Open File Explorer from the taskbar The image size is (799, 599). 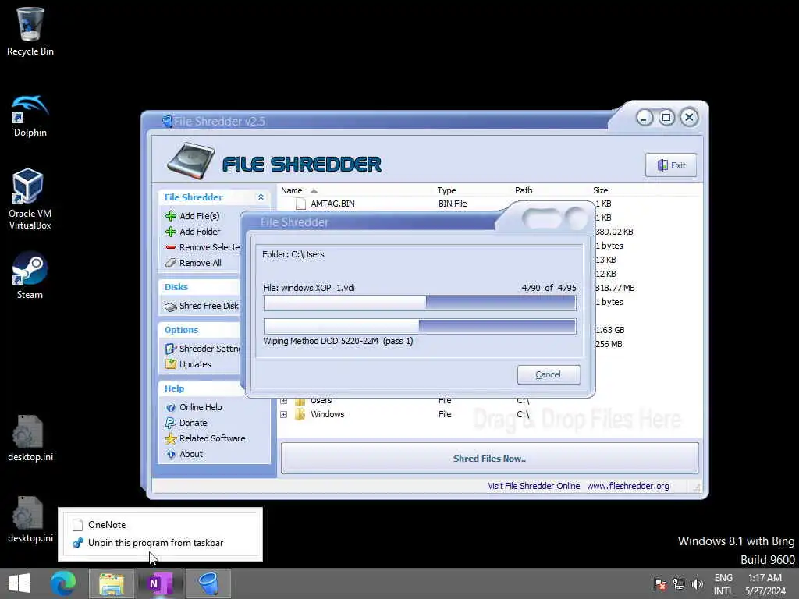[x=111, y=583]
